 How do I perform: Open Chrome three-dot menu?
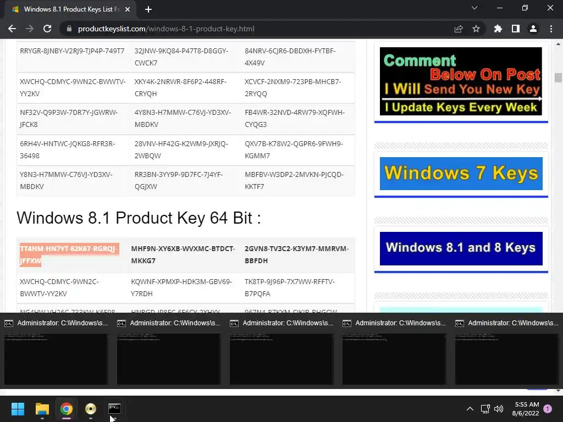tap(551, 29)
